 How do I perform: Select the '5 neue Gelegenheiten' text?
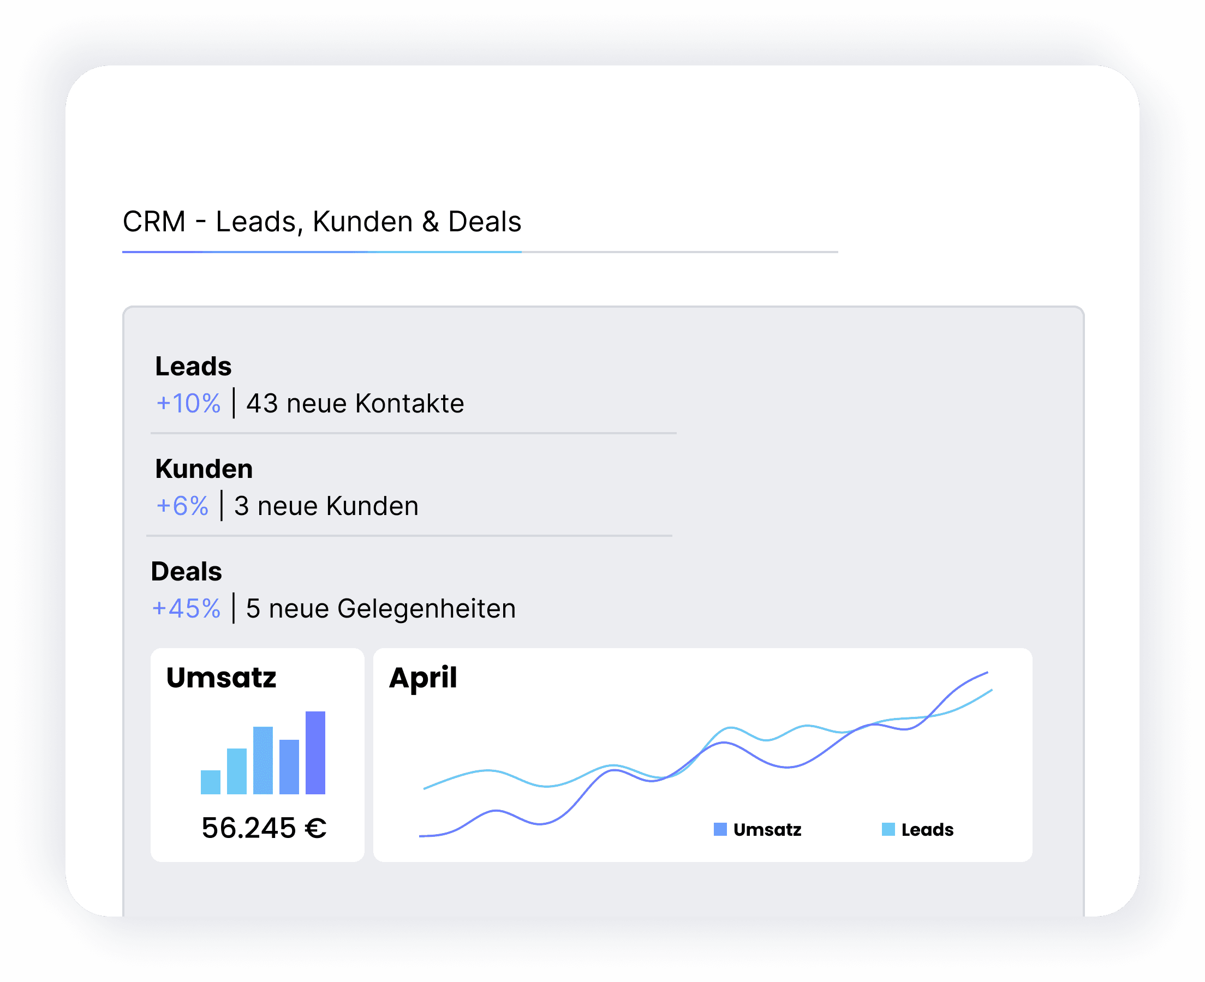(x=381, y=609)
